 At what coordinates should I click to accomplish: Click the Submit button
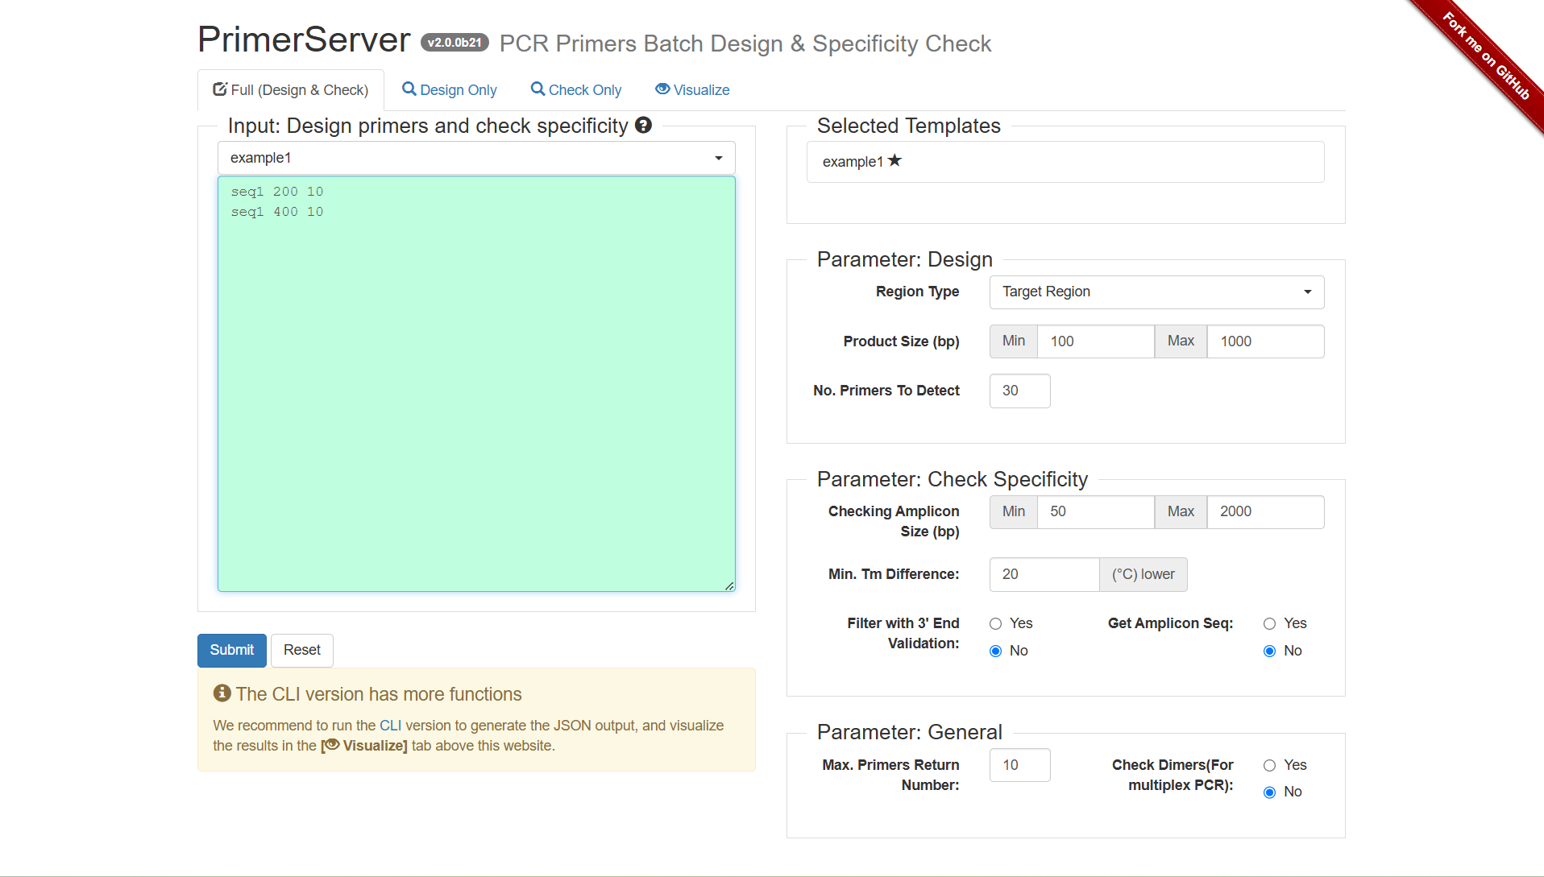point(231,650)
